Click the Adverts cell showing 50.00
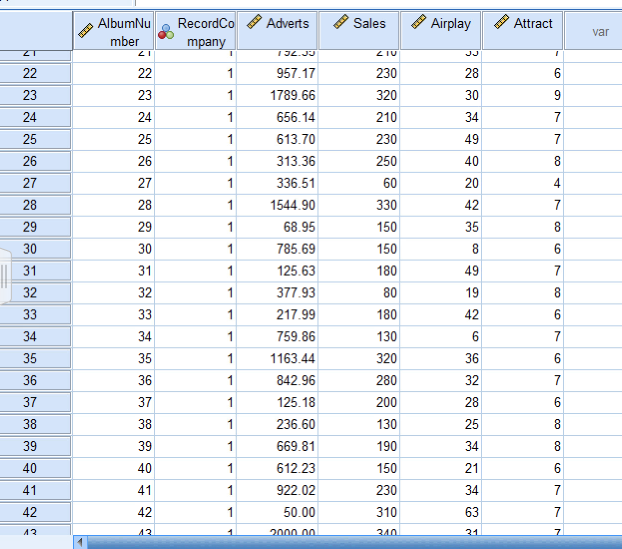622x549 pixels. tap(277, 513)
